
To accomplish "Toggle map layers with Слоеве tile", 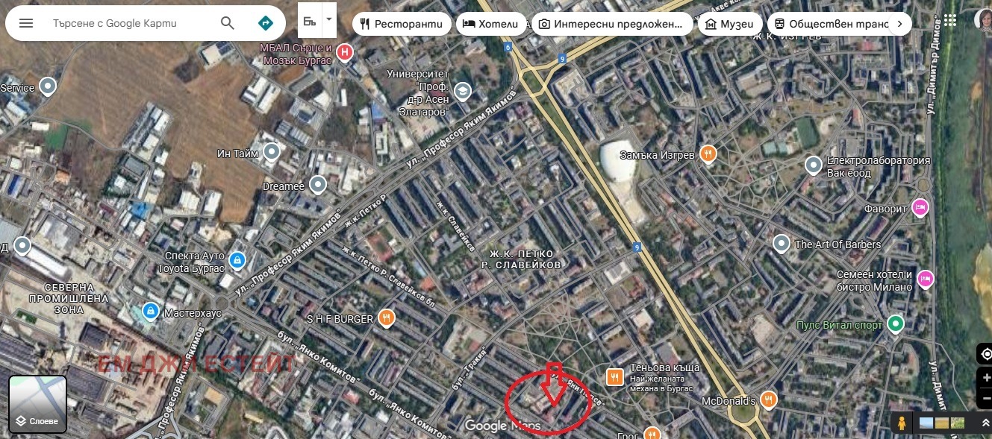I will click(38, 405).
